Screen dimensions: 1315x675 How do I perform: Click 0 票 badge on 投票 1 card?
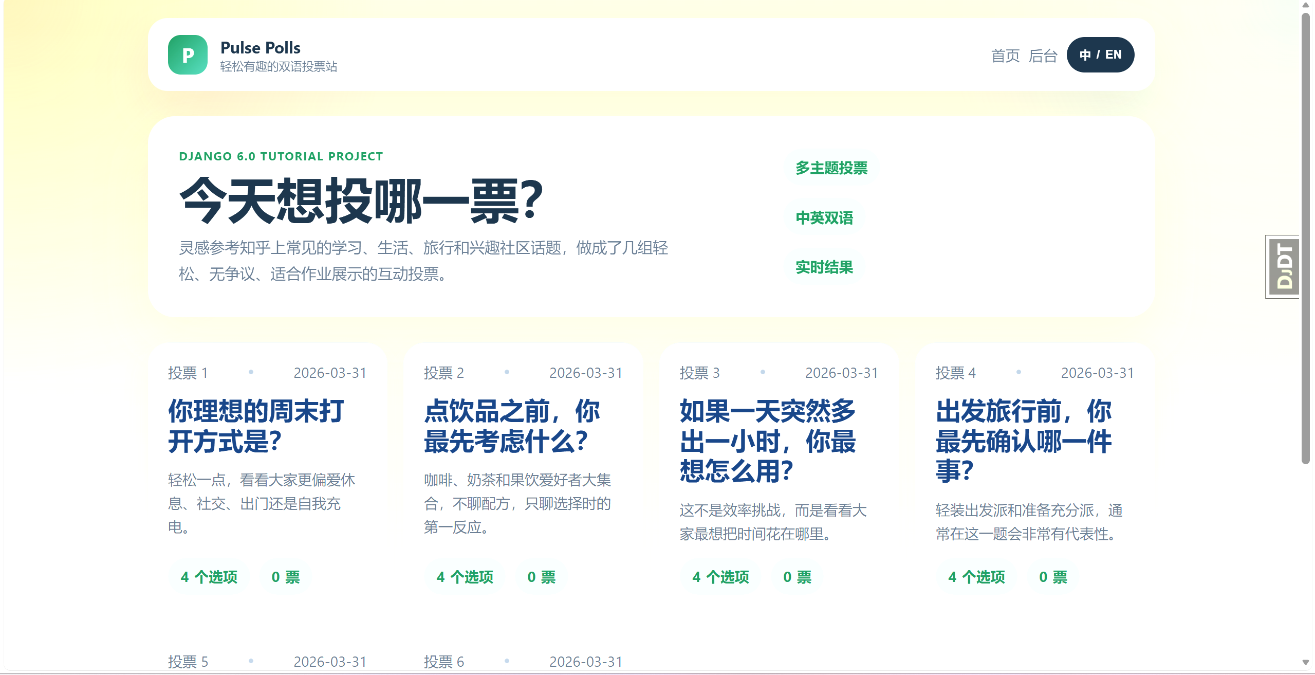click(x=285, y=577)
